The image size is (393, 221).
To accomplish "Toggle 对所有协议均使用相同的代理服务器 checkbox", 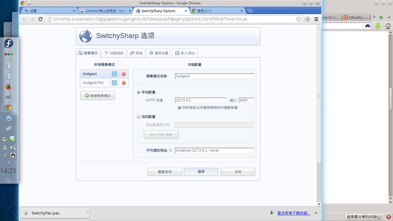I will coord(180,108).
